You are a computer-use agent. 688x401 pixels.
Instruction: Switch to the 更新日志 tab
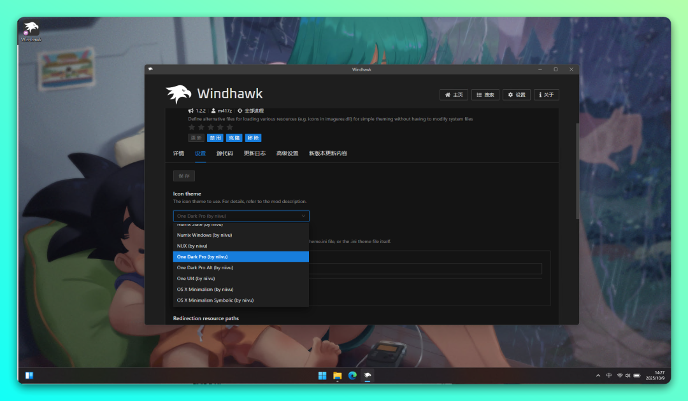pos(254,153)
